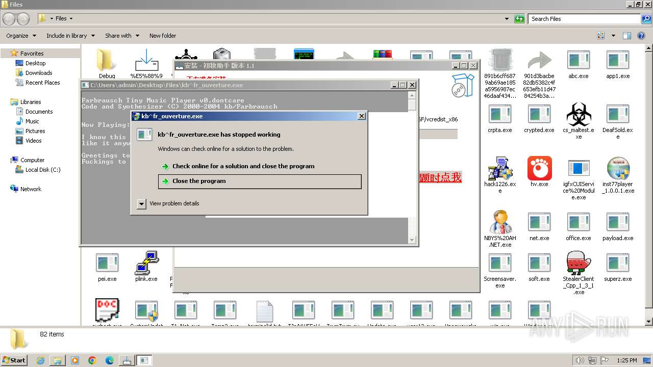Select soft.exe file icon
Image resolution: width=653 pixels, height=367 pixels.
pos(539,268)
